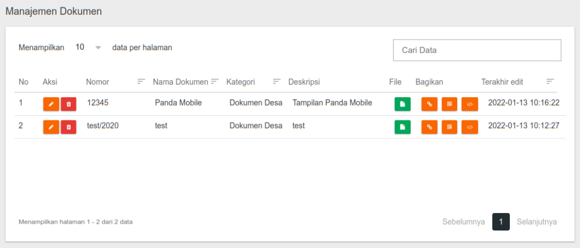This screenshot has height=248, width=580.
Task: Go to Selanjutnya page
Action: [537, 222]
